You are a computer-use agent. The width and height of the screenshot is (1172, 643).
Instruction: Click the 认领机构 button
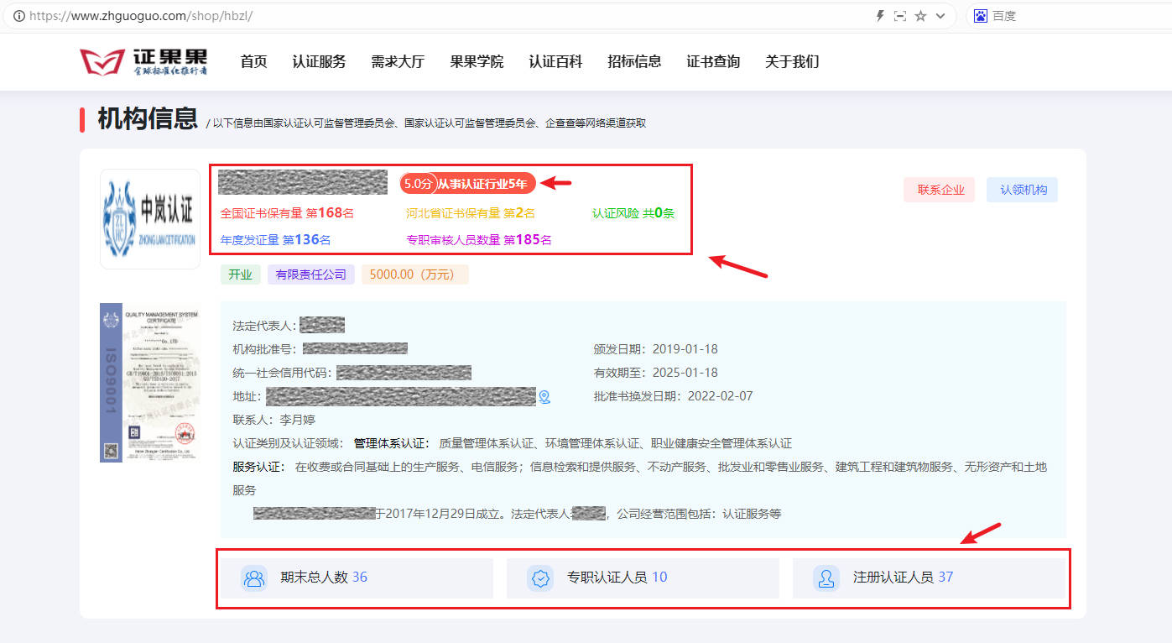[x=1022, y=189]
